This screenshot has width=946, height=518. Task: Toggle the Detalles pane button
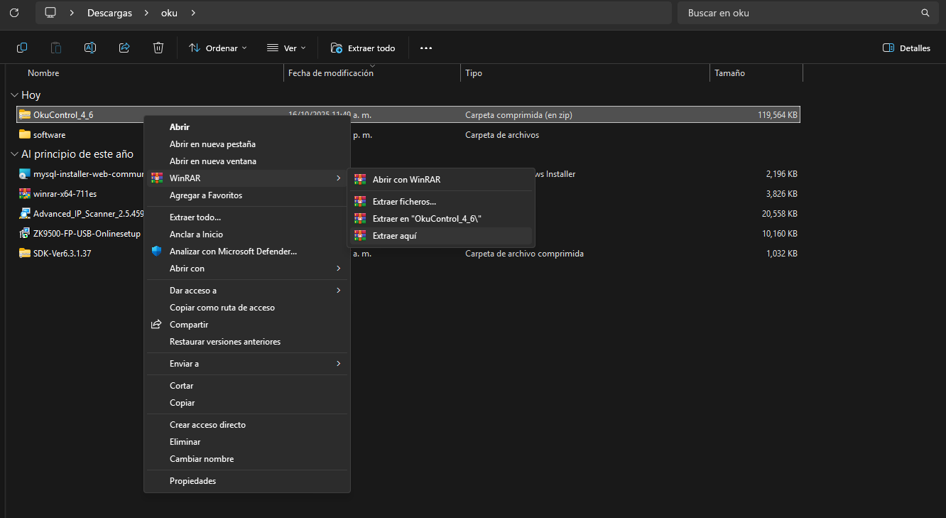(x=906, y=48)
